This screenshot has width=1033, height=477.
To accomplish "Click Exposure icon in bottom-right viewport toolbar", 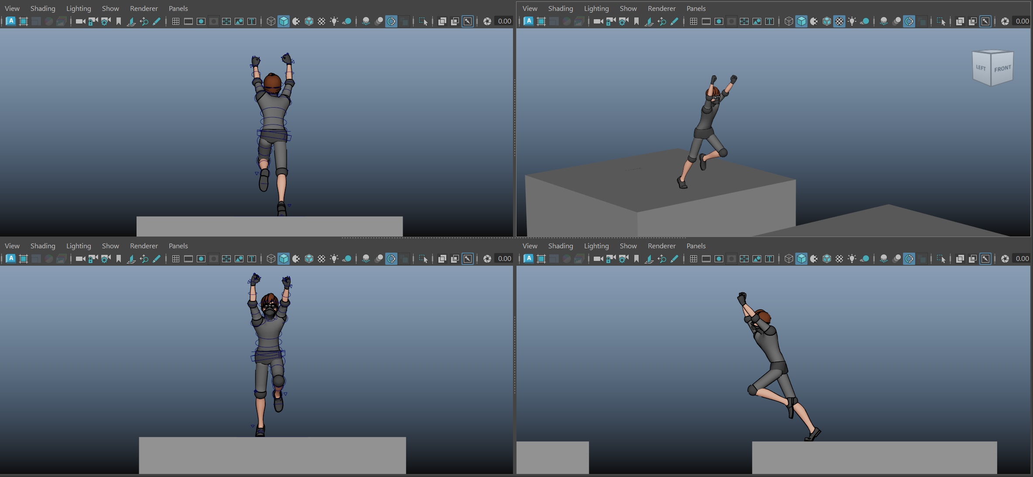I will pos(1005,259).
